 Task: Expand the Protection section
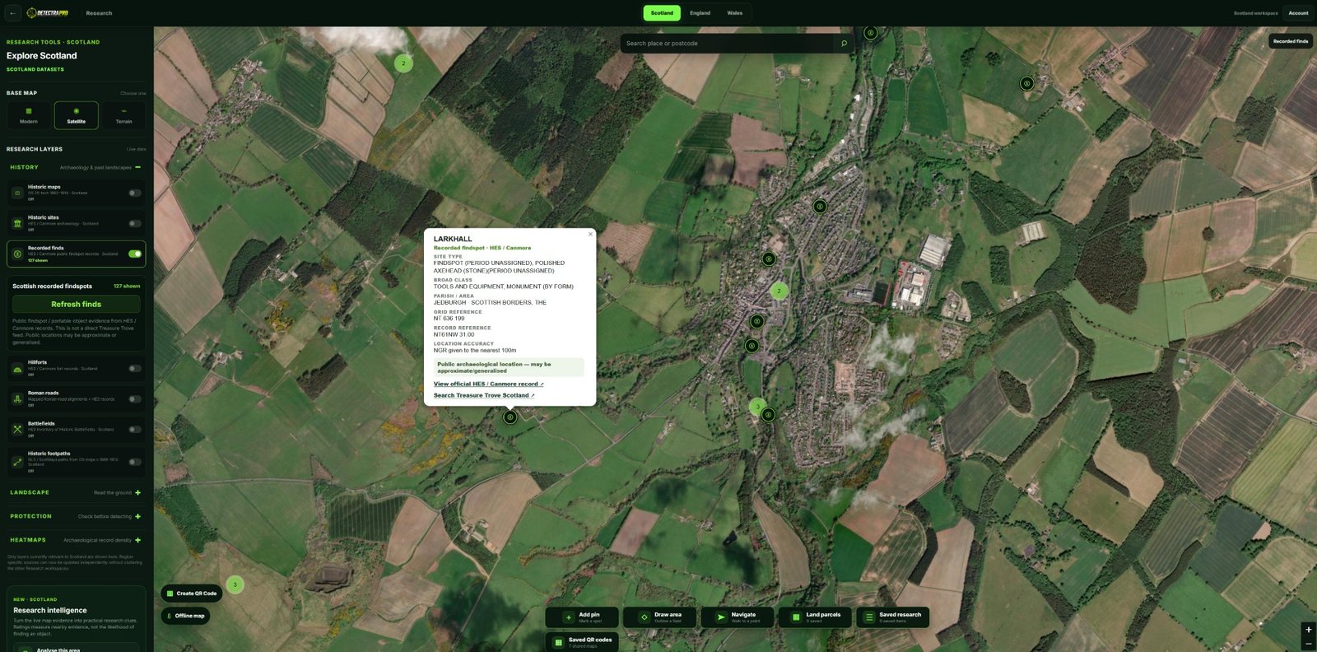[x=137, y=517]
